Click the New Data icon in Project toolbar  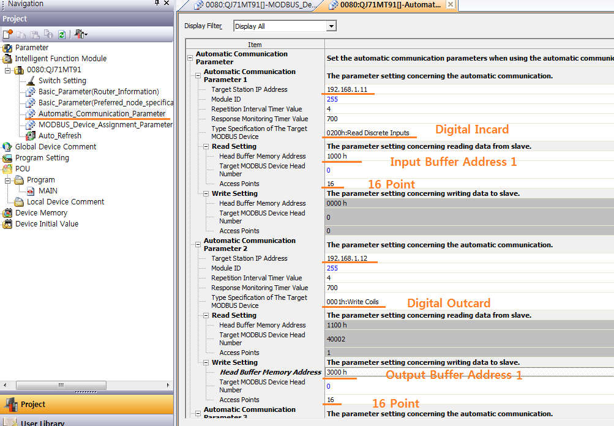tap(7, 34)
